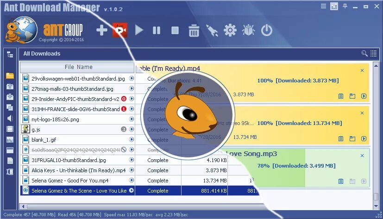Show the category tree with the sidebar tree icon
The width and height of the screenshot is (383, 219).
[x=10, y=54]
